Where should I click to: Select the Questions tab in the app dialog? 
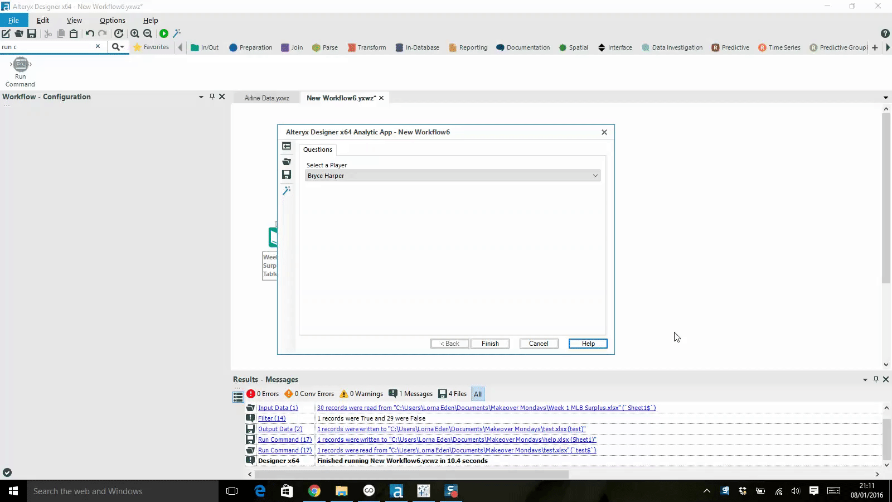click(x=317, y=149)
